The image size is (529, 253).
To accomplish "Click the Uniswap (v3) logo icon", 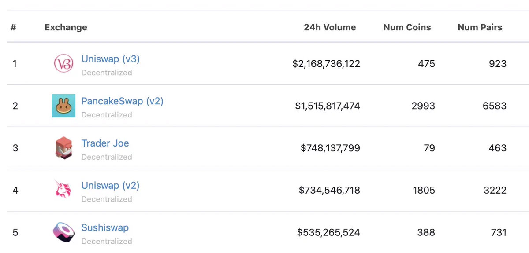I will [x=63, y=64].
